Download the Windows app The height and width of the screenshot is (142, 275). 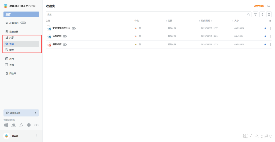(6, 125)
